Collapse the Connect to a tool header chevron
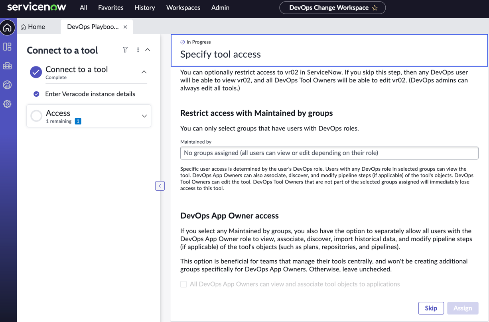Viewport: 489px width, 322px height. pos(148,50)
